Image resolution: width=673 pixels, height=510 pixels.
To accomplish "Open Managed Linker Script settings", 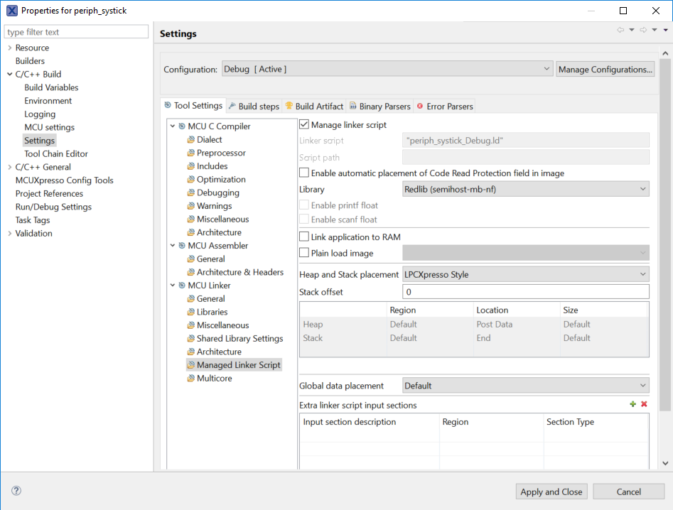I will [238, 365].
